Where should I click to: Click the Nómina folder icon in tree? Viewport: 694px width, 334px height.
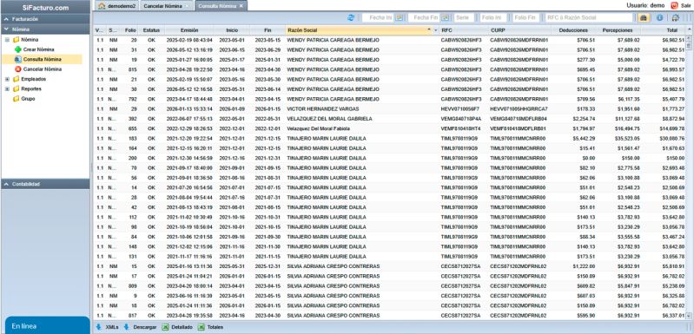[x=16, y=40]
